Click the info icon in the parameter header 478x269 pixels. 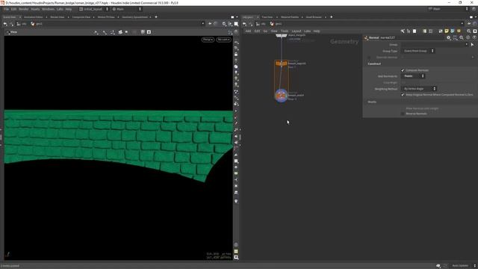[468, 38]
